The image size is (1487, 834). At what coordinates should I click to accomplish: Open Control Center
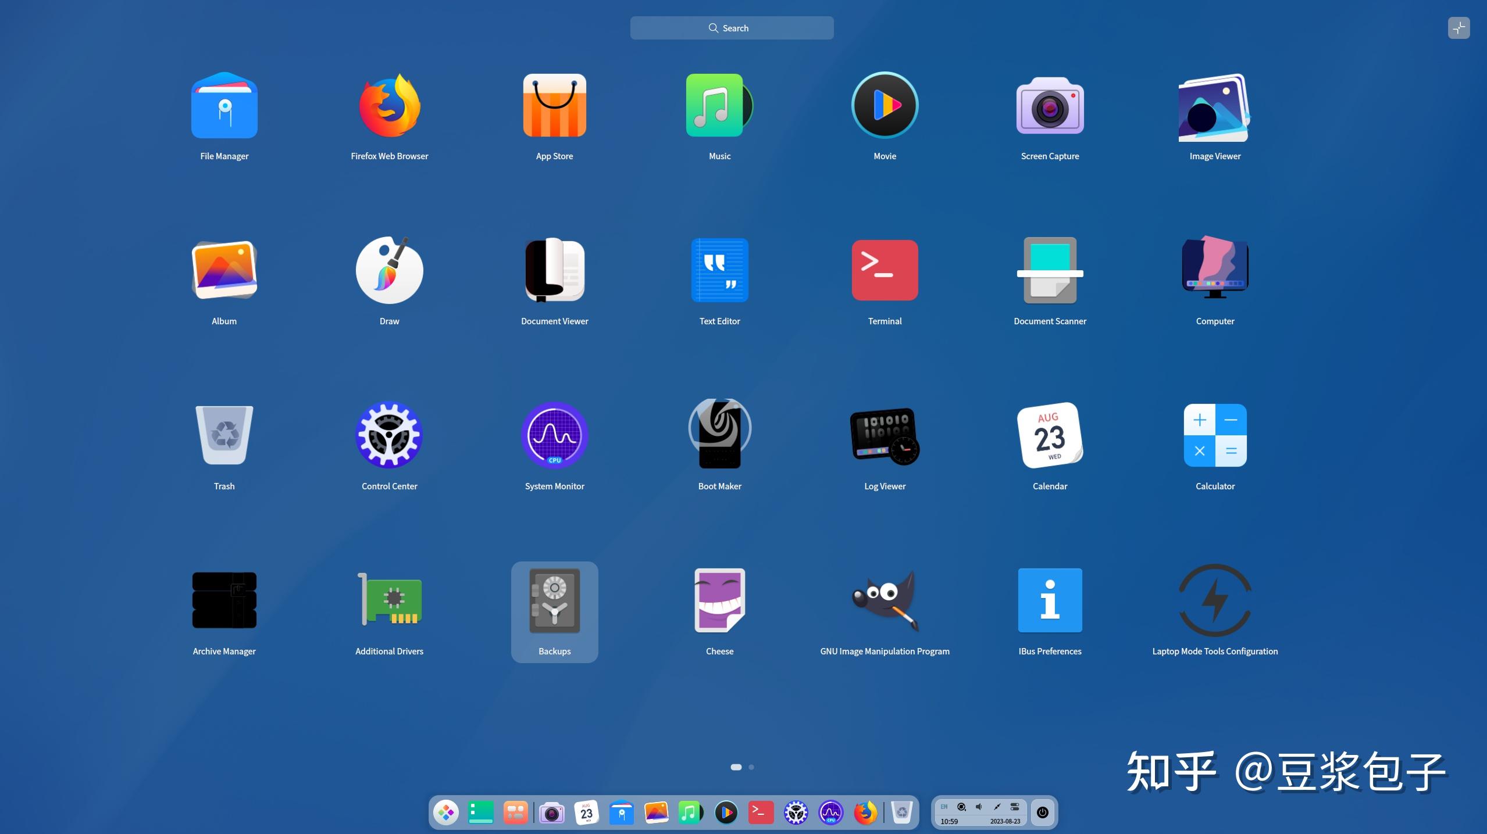(x=389, y=435)
